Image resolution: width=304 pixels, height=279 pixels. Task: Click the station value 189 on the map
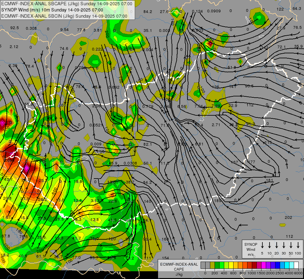click(218, 201)
